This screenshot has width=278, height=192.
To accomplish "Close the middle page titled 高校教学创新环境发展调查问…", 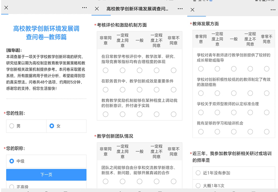I will (x=97, y=9).
